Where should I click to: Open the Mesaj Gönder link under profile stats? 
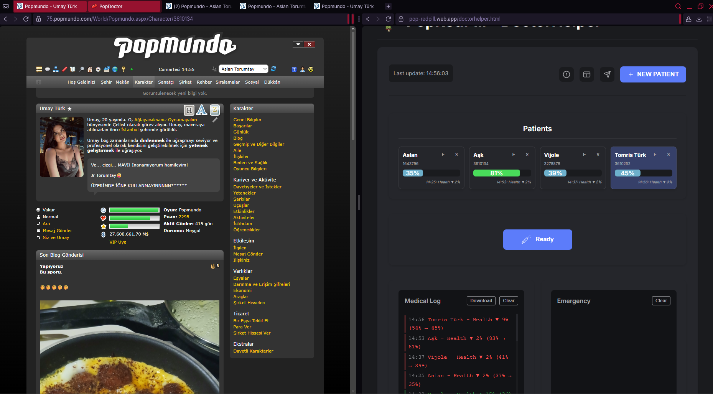57,231
